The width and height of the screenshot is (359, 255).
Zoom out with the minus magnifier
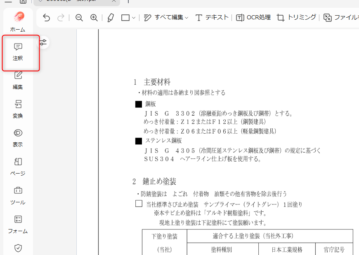[x=79, y=18]
